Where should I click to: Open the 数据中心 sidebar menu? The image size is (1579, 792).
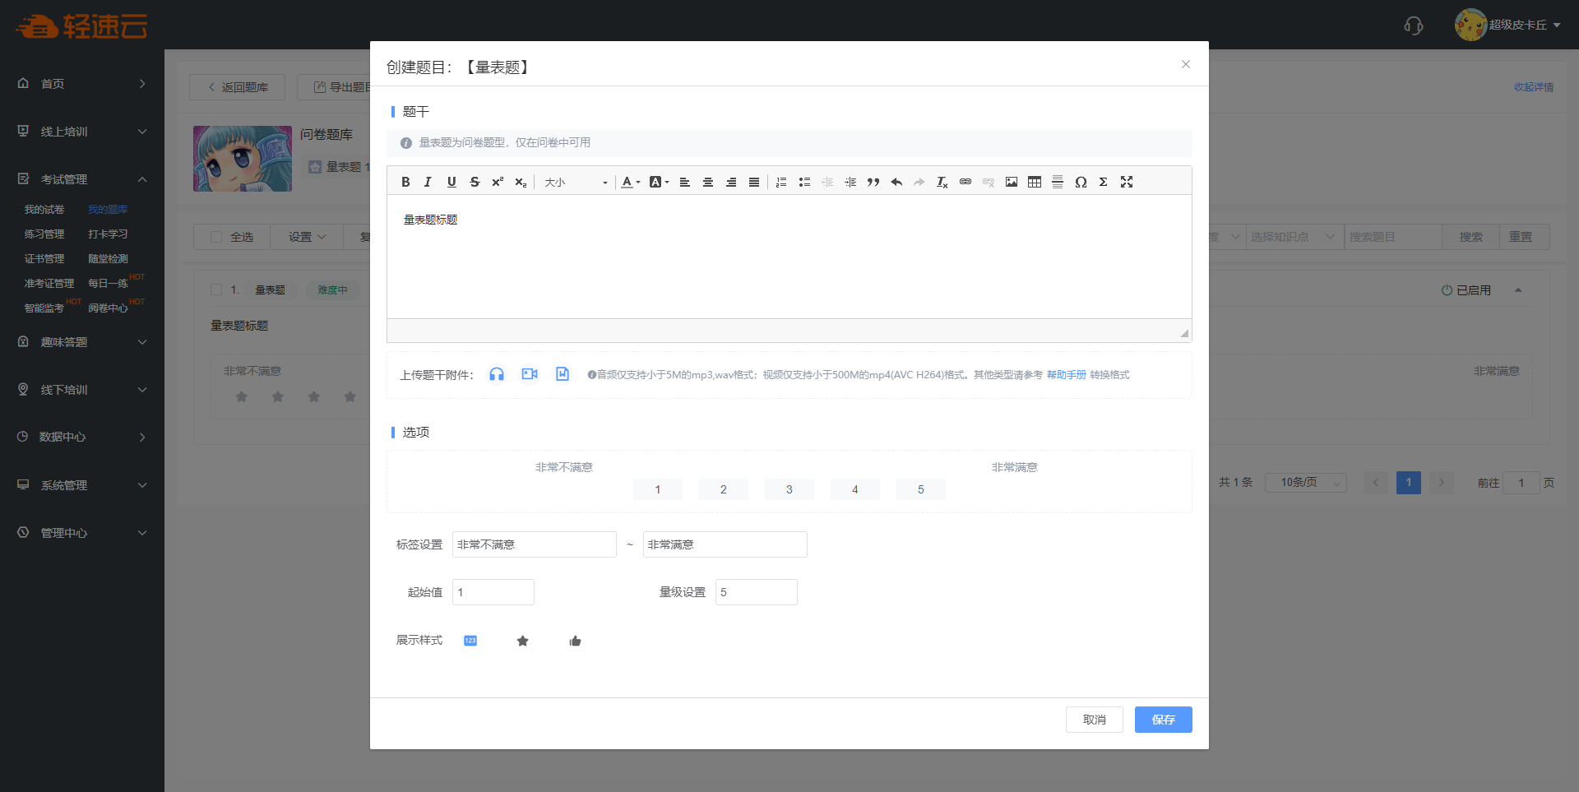(x=82, y=437)
